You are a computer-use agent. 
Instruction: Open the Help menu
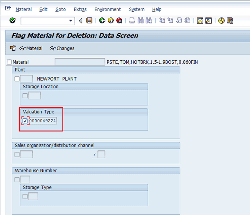click(x=157, y=9)
